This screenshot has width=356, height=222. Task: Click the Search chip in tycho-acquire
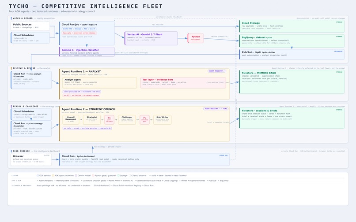pos(92,29)
